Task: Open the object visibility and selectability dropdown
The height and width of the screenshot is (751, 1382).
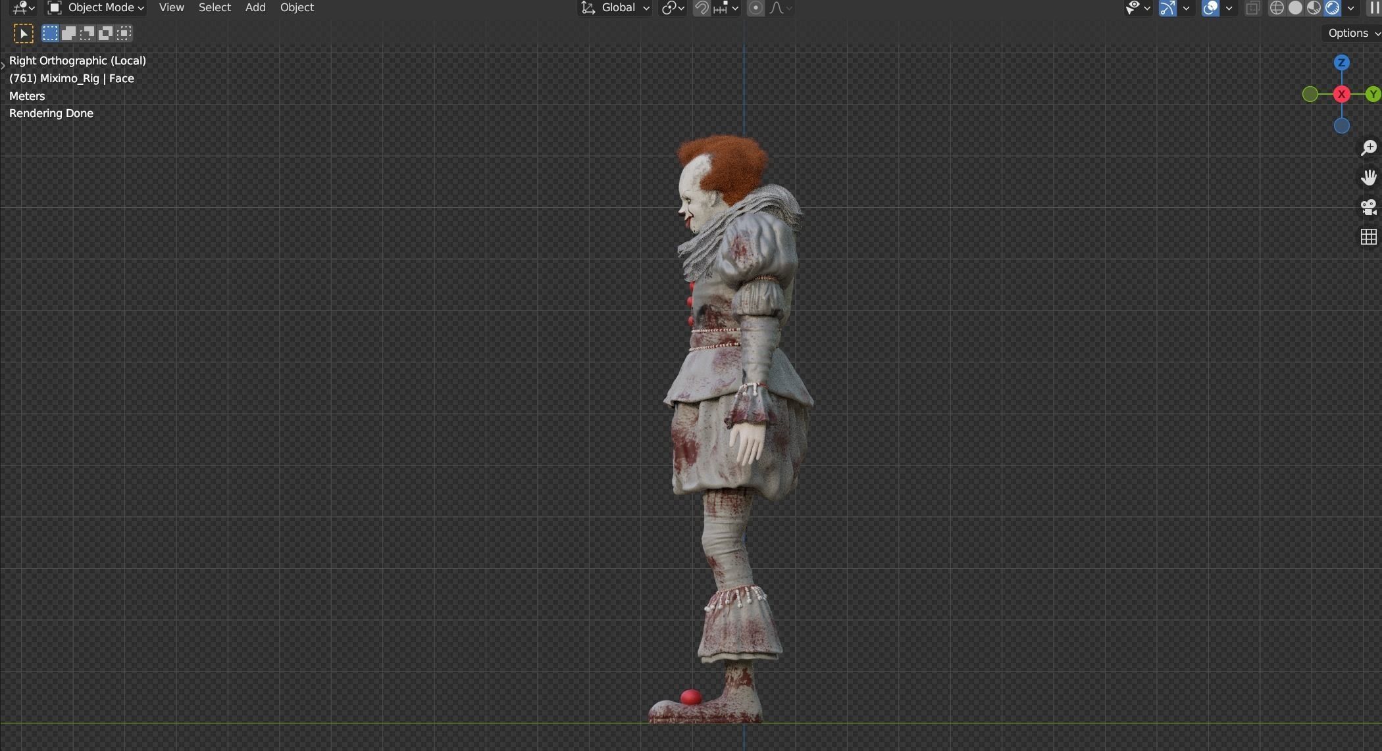Action: [x=1137, y=8]
